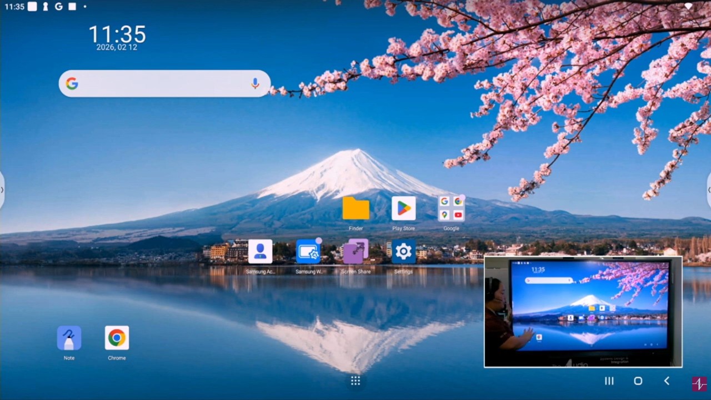Tap the Back navigation arrow

click(667, 381)
